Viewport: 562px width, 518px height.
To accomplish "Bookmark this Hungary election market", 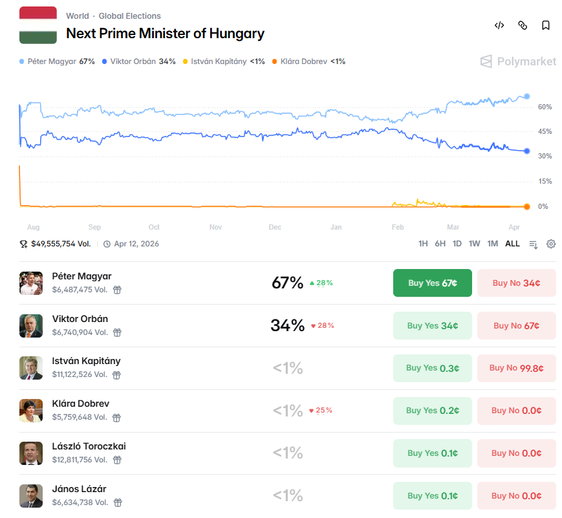I will pos(546,25).
